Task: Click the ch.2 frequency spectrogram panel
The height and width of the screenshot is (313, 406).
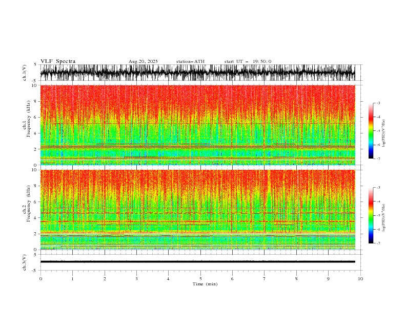Action: [197, 210]
